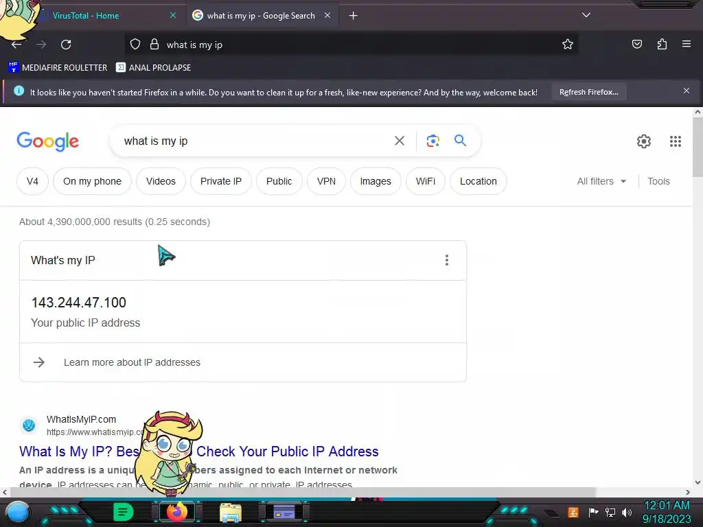Expand the list all tabs chevron
This screenshot has height=527, width=703.
click(586, 15)
